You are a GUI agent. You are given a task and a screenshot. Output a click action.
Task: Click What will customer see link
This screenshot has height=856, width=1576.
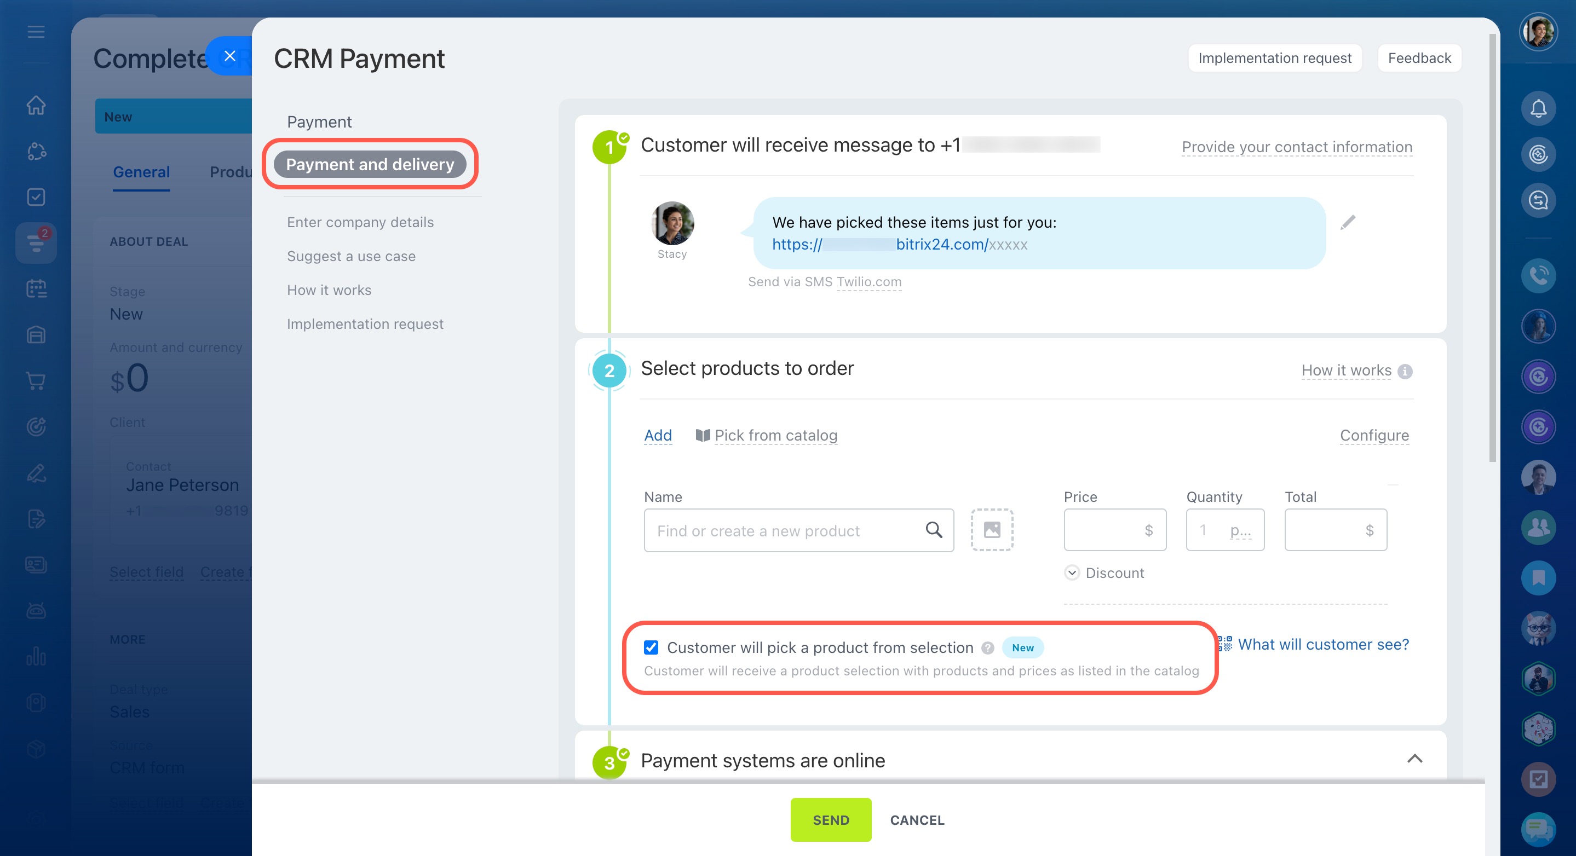[1322, 644]
